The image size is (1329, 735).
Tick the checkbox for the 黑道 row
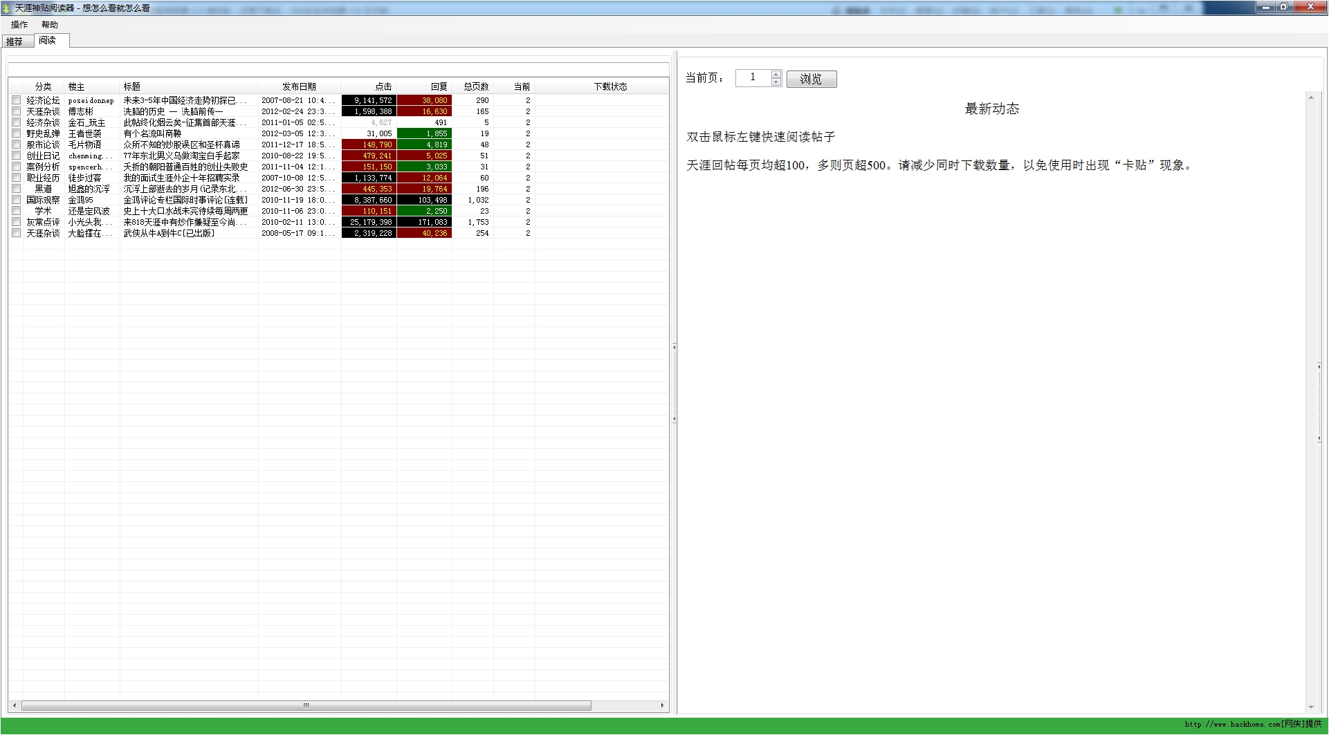17,189
